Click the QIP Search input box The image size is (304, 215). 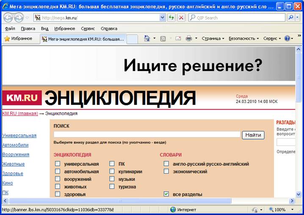click(237, 18)
